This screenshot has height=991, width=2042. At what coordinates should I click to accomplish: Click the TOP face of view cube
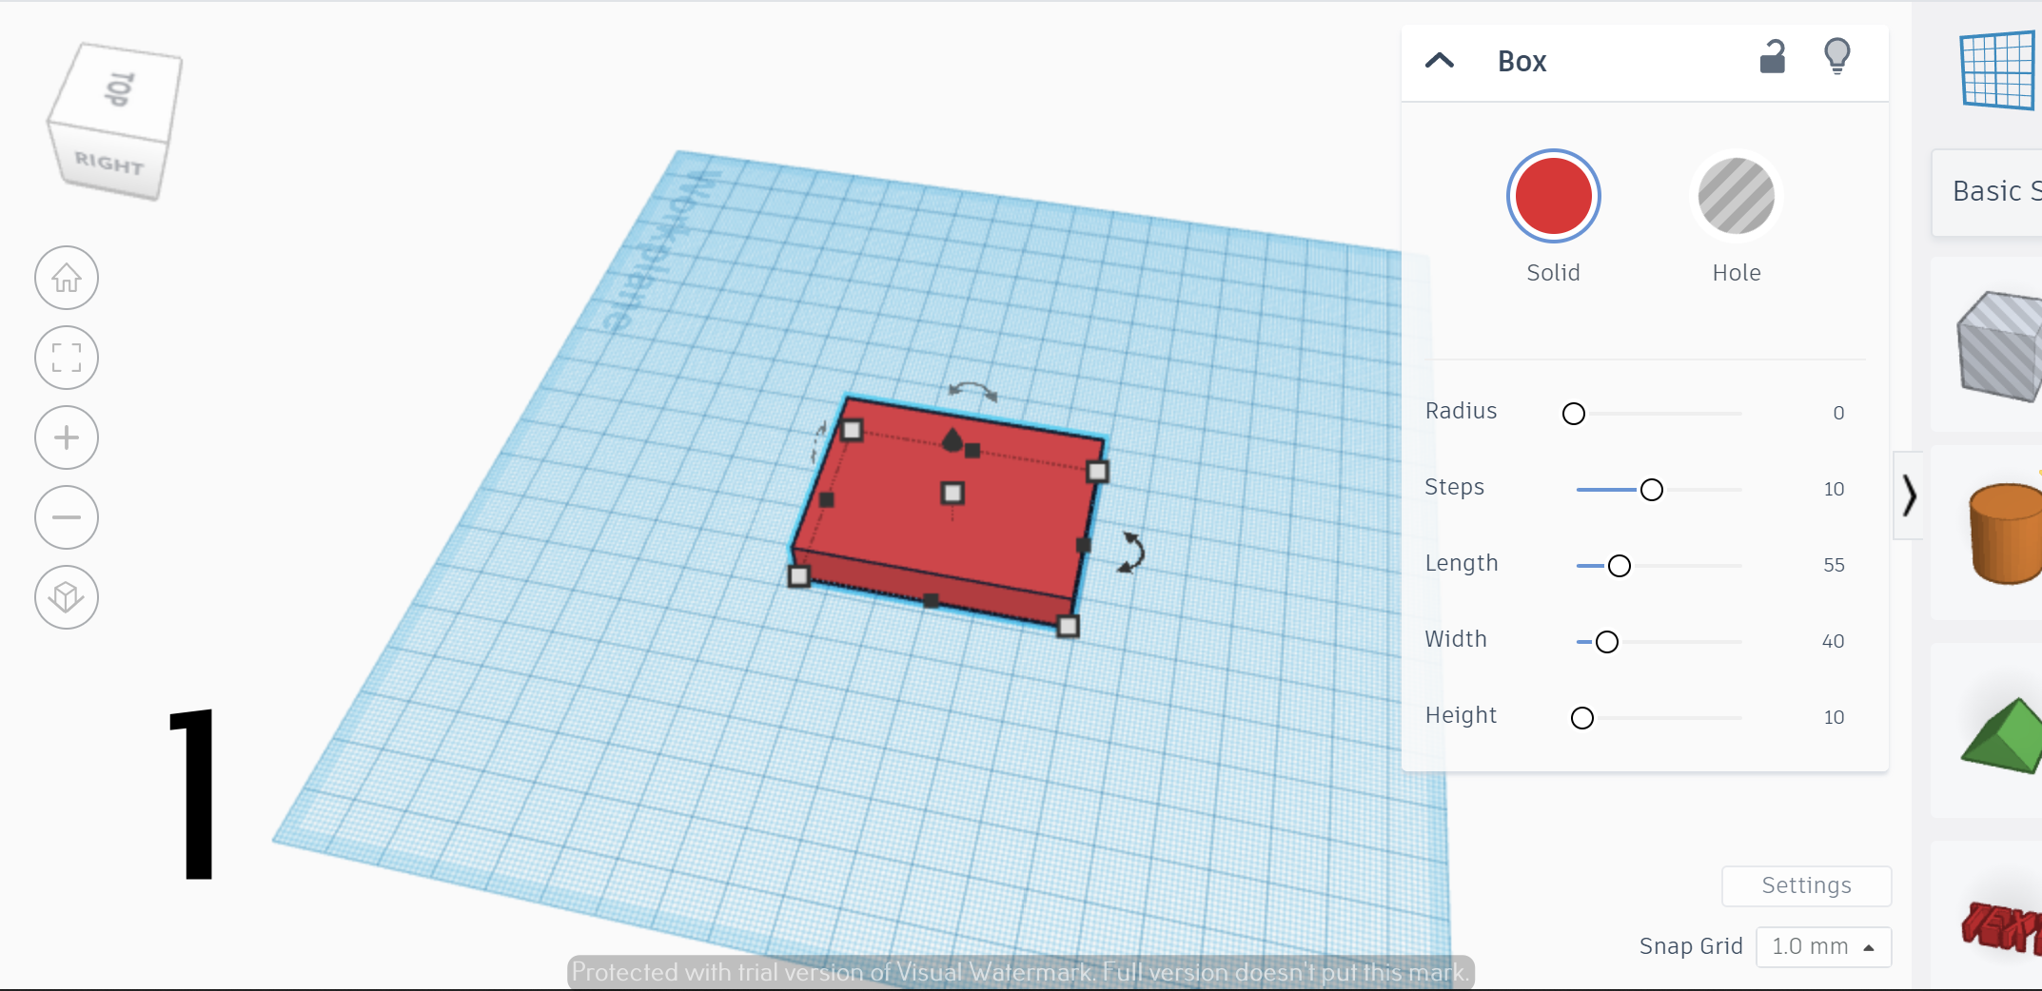click(118, 89)
